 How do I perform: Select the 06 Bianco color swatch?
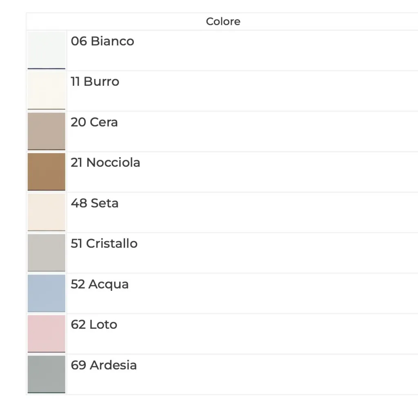(47, 50)
